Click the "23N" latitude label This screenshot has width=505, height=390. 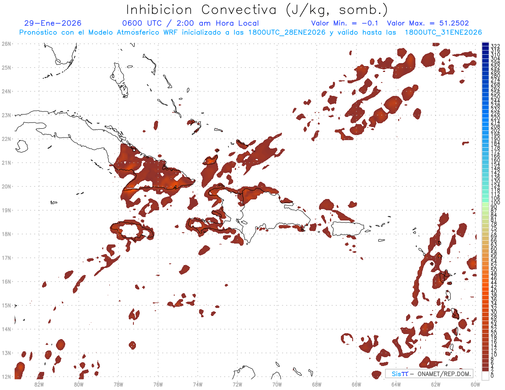point(6,115)
